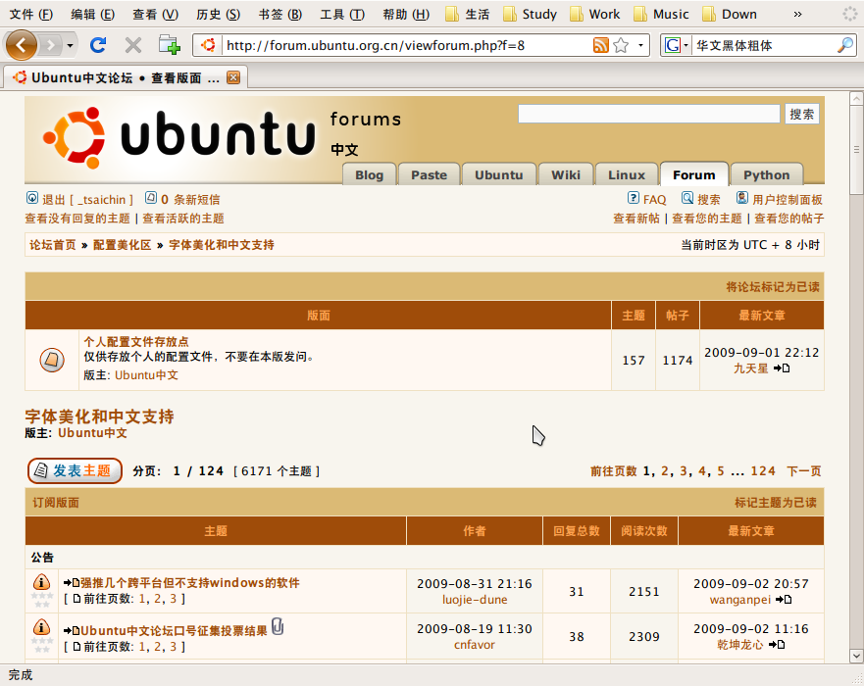Open the Study bookmarks folder

(x=531, y=15)
